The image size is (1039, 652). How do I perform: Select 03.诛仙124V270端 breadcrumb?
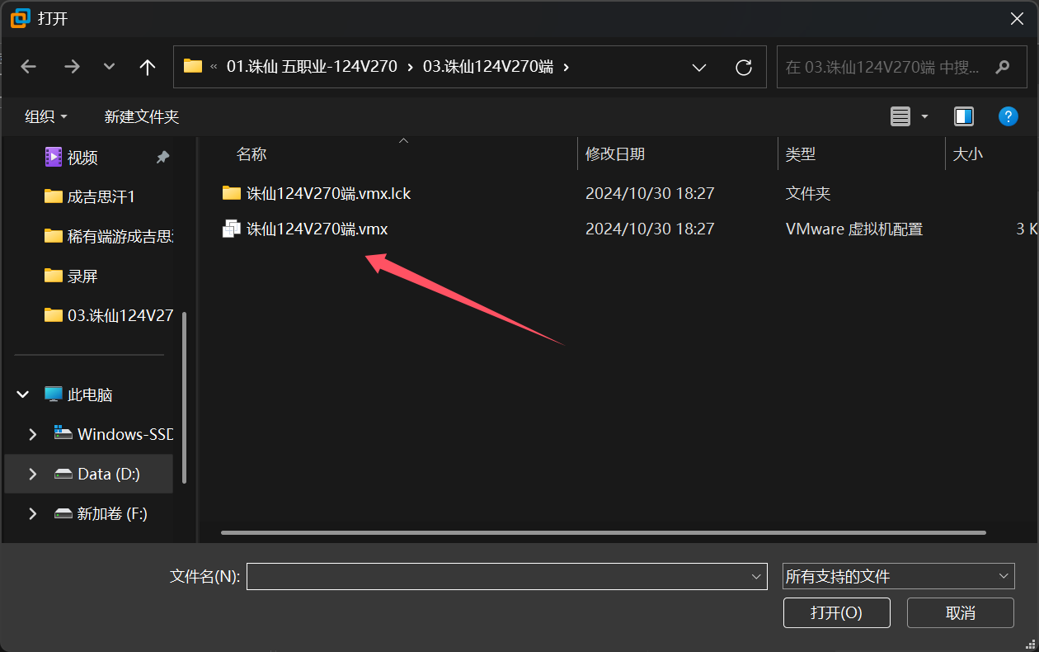coord(488,67)
